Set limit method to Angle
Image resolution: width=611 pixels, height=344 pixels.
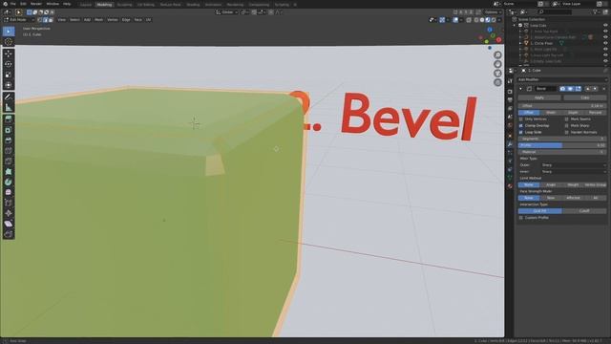[x=551, y=184]
